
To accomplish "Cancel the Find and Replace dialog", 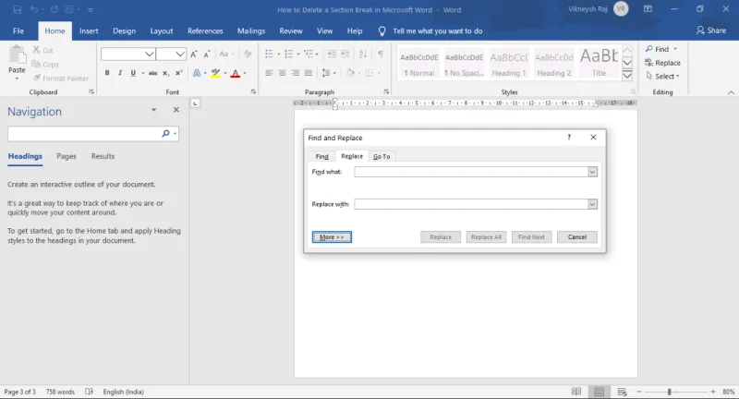I will click(x=576, y=237).
